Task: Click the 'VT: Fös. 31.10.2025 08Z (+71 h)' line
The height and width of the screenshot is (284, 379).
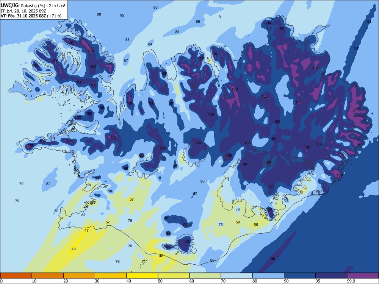Action: coord(31,16)
